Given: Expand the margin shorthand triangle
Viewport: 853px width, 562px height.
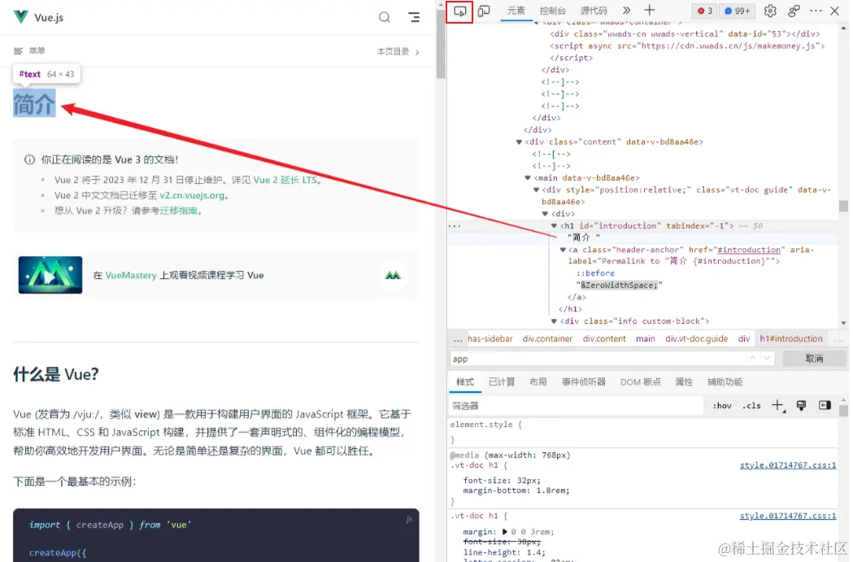Looking at the screenshot, I should 505,532.
